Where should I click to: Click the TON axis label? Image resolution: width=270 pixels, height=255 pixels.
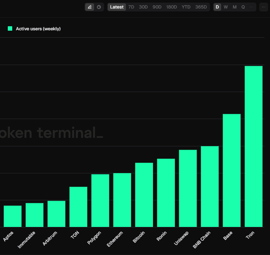75,235
